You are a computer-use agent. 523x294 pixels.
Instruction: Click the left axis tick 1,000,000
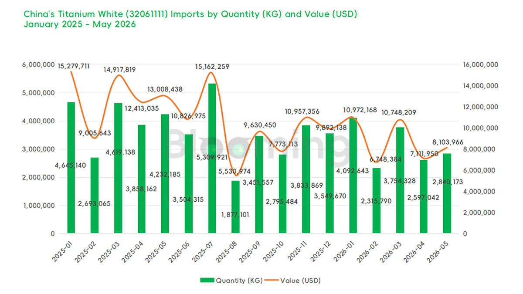(39, 206)
